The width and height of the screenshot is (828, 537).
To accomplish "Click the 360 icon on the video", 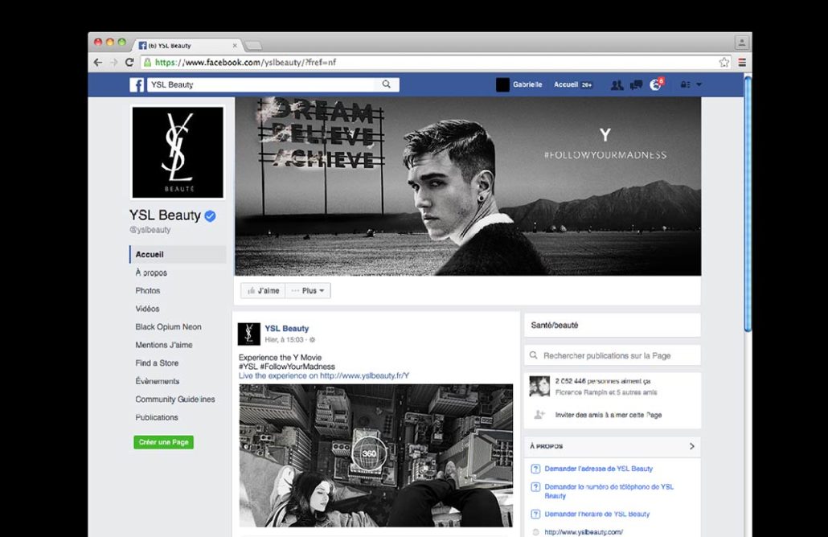I will (369, 453).
